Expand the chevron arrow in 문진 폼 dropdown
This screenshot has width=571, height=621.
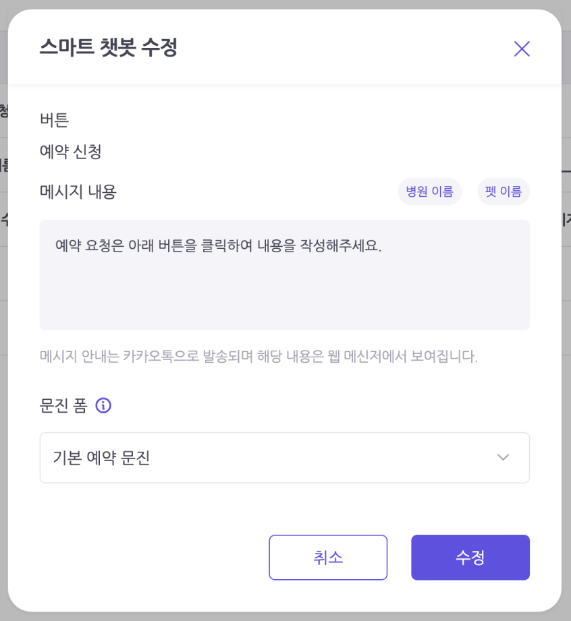[503, 457]
